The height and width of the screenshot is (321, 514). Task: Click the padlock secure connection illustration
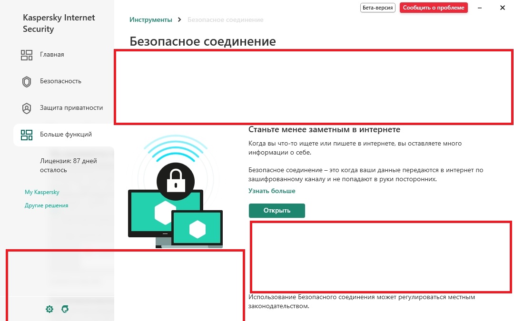[x=175, y=192]
